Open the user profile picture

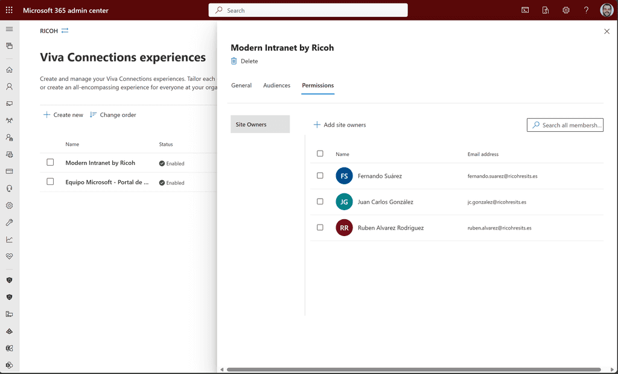tap(607, 10)
